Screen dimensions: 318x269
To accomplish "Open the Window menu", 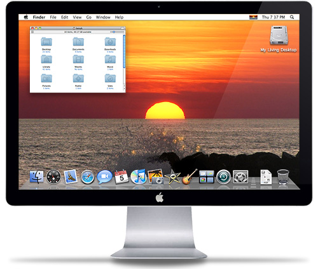I will (x=103, y=17).
